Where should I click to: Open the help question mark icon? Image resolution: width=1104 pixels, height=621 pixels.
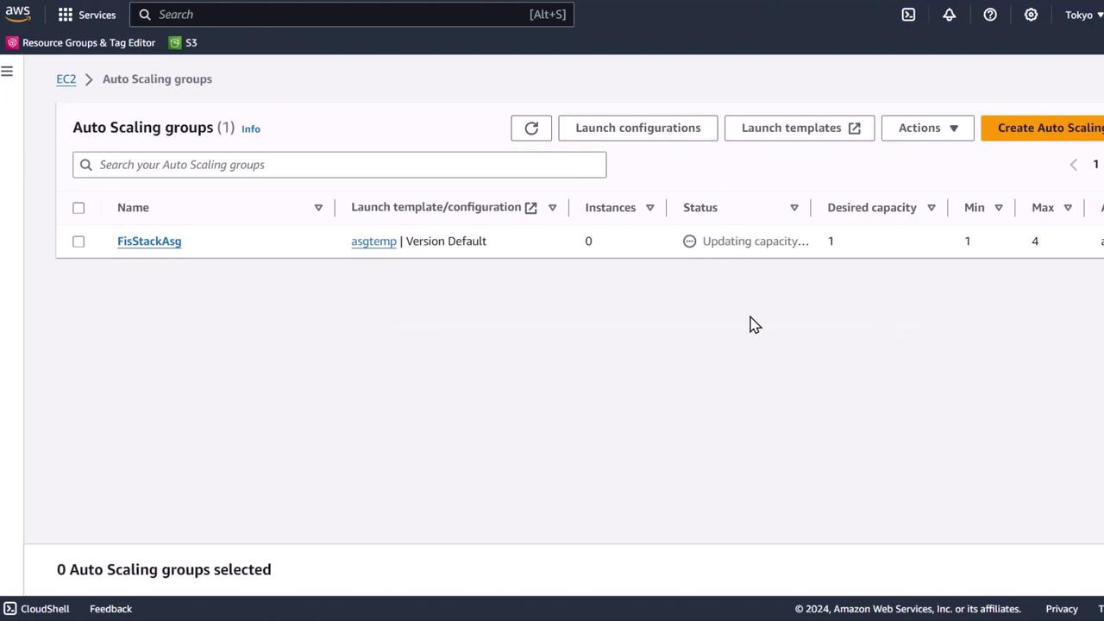tap(990, 15)
